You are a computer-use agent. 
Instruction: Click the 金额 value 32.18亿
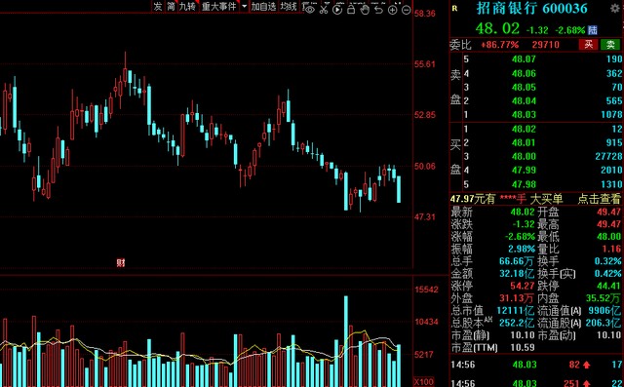click(517, 274)
